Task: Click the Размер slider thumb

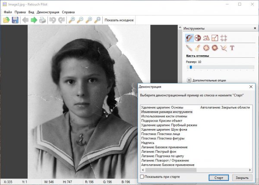Action: (x=191, y=67)
